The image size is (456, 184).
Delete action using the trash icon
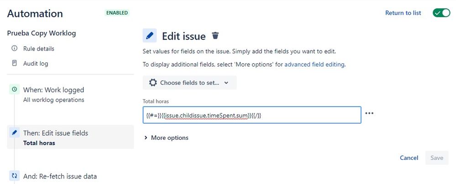click(x=215, y=36)
